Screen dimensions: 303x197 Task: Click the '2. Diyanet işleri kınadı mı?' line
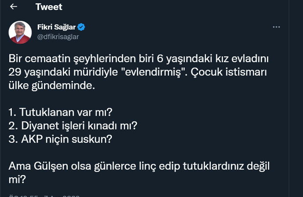point(73,126)
